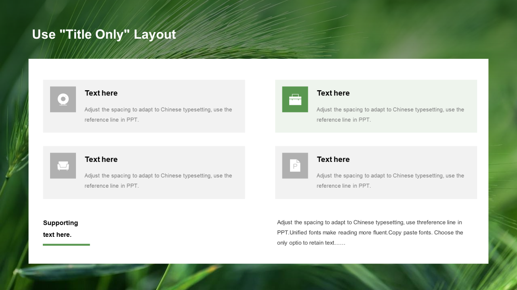Click "Text here" heading beside sofa icon
This screenshot has height=290, width=517.
pyautogui.click(x=101, y=159)
